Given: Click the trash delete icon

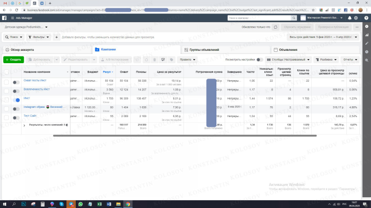Looking at the screenshot, I should click(x=155, y=60).
